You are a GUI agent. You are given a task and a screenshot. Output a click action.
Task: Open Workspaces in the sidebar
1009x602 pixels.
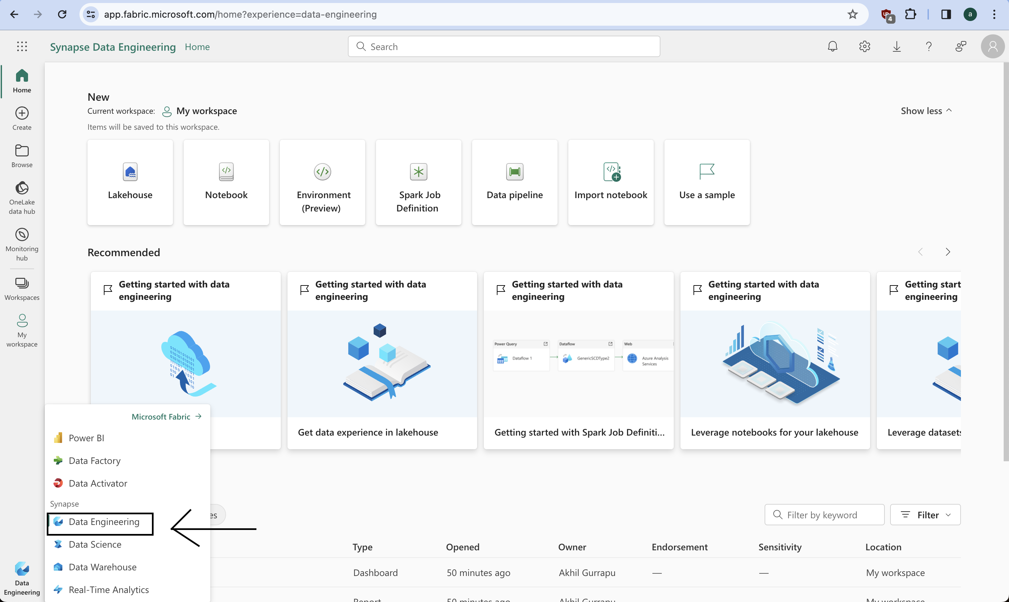click(22, 289)
